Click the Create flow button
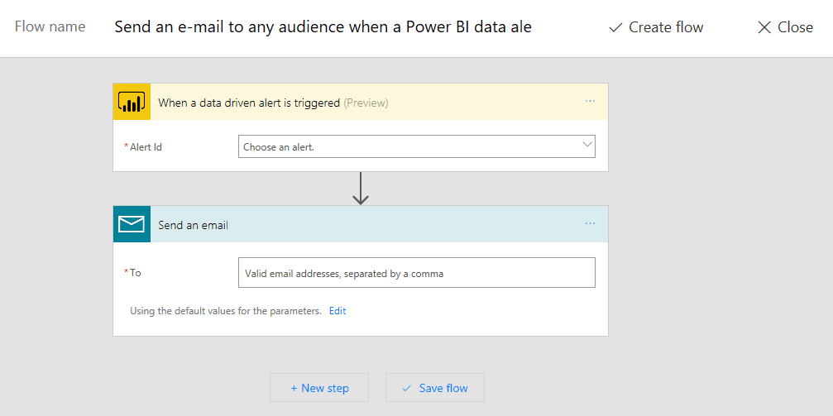The height and width of the screenshot is (416, 833). [x=656, y=27]
